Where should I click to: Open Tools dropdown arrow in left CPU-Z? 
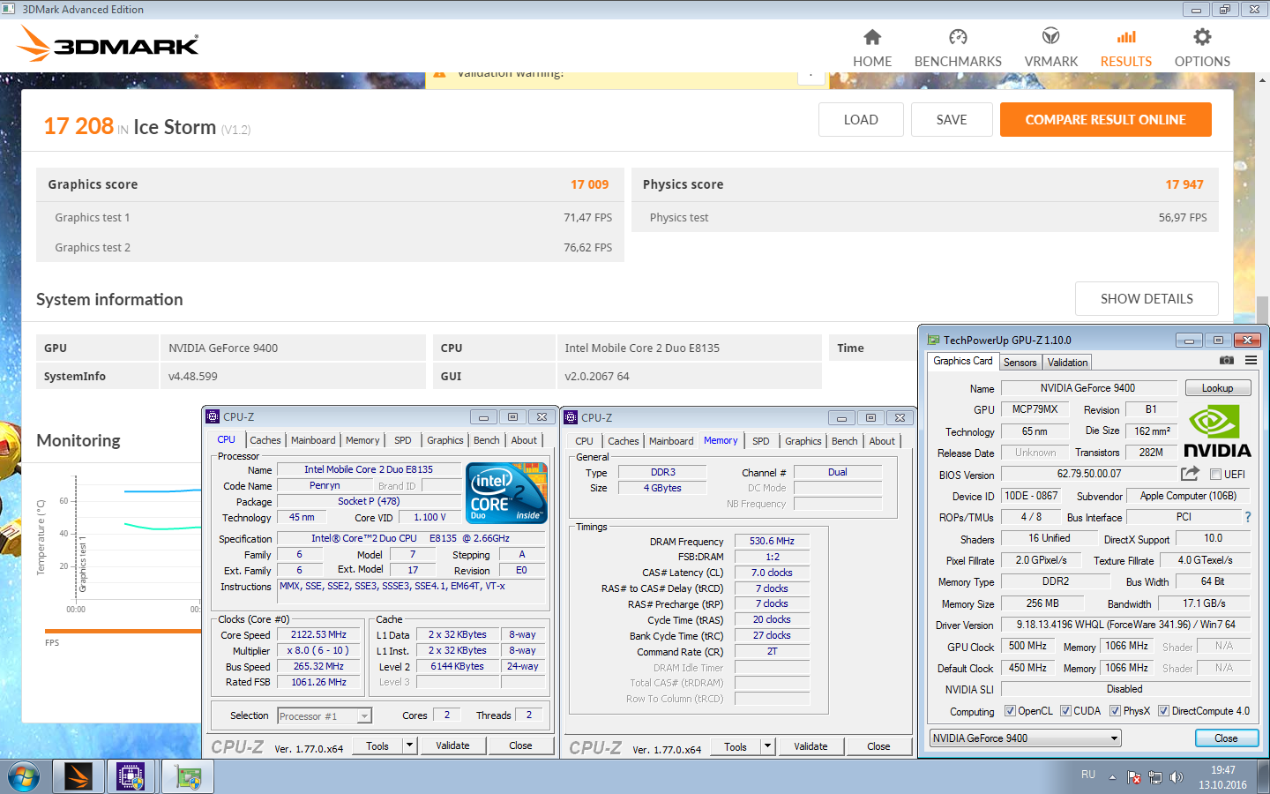point(409,745)
